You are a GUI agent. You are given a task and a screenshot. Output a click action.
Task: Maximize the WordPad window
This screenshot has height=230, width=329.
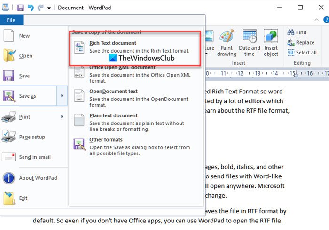(x=300, y=8)
